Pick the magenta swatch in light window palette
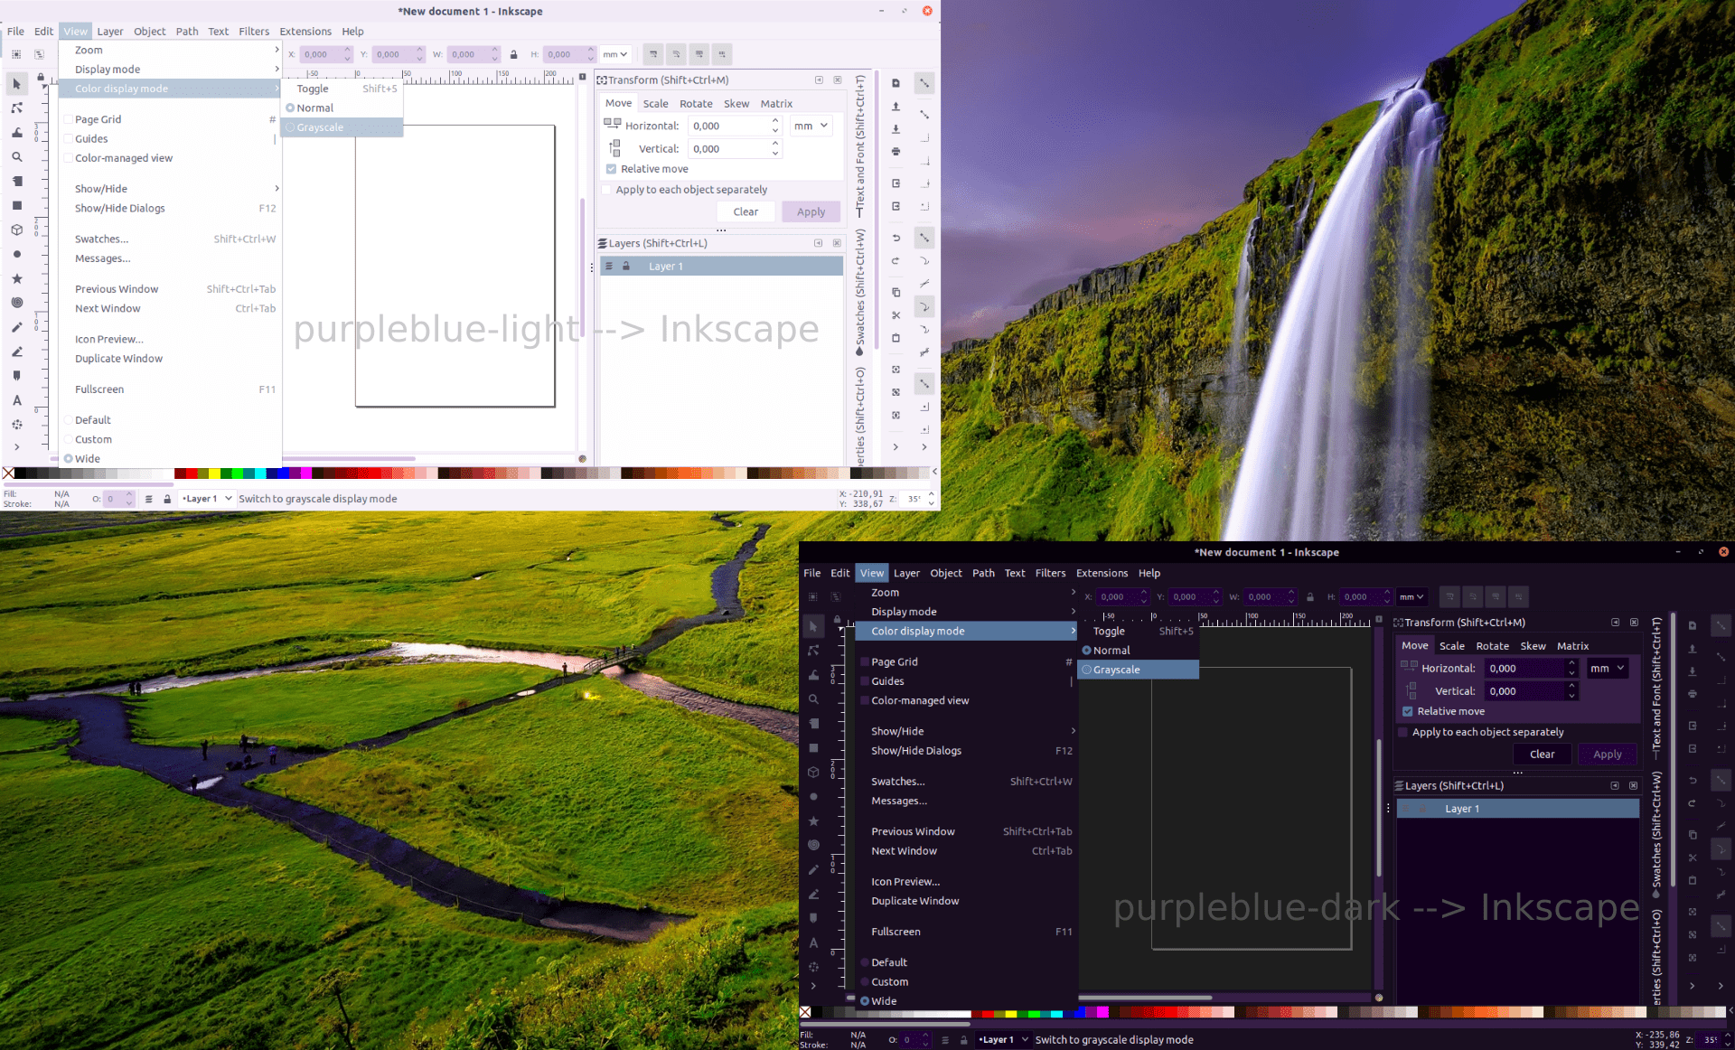This screenshot has width=1735, height=1050. (x=306, y=473)
